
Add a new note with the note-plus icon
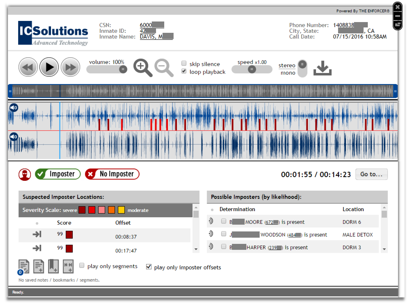pos(39,266)
